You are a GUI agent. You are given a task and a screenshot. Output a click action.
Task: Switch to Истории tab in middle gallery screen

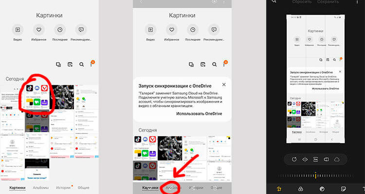(x=195, y=188)
